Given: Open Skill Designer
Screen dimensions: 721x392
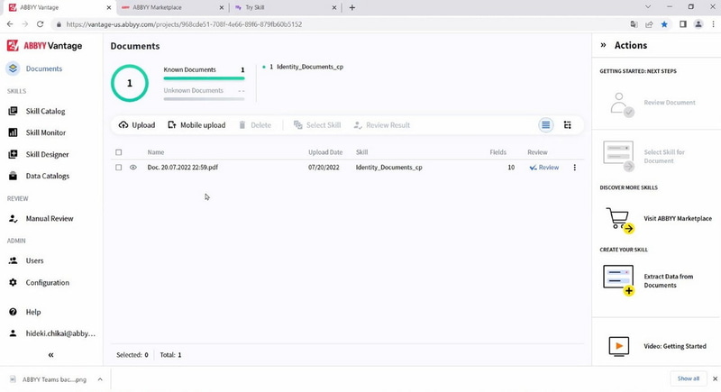Looking at the screenshot, I should pyautogui.click(x=47, y=154).
